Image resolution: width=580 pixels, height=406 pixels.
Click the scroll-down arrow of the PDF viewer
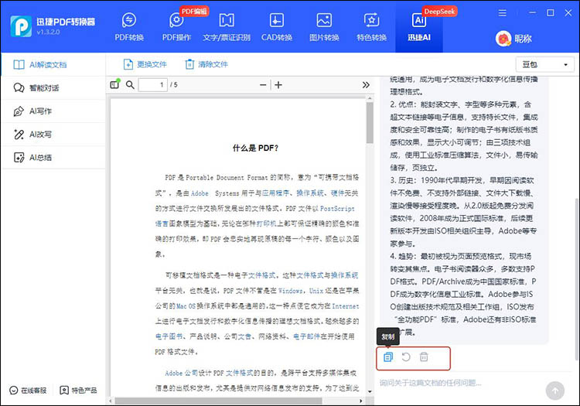coord(370,391)
